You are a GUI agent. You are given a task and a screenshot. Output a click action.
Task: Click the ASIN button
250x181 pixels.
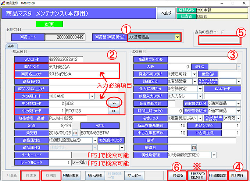(100, 125)
